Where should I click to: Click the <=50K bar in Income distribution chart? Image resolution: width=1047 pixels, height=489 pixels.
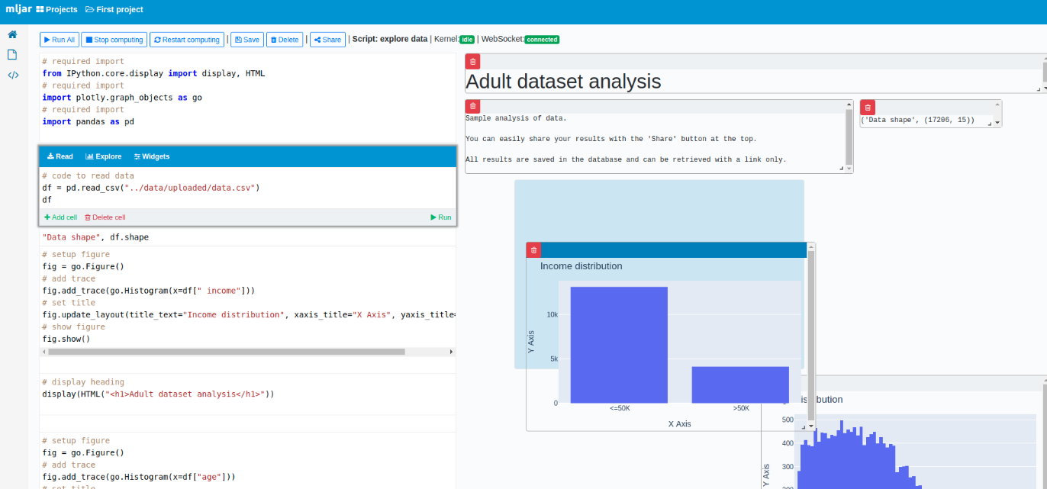619,345
